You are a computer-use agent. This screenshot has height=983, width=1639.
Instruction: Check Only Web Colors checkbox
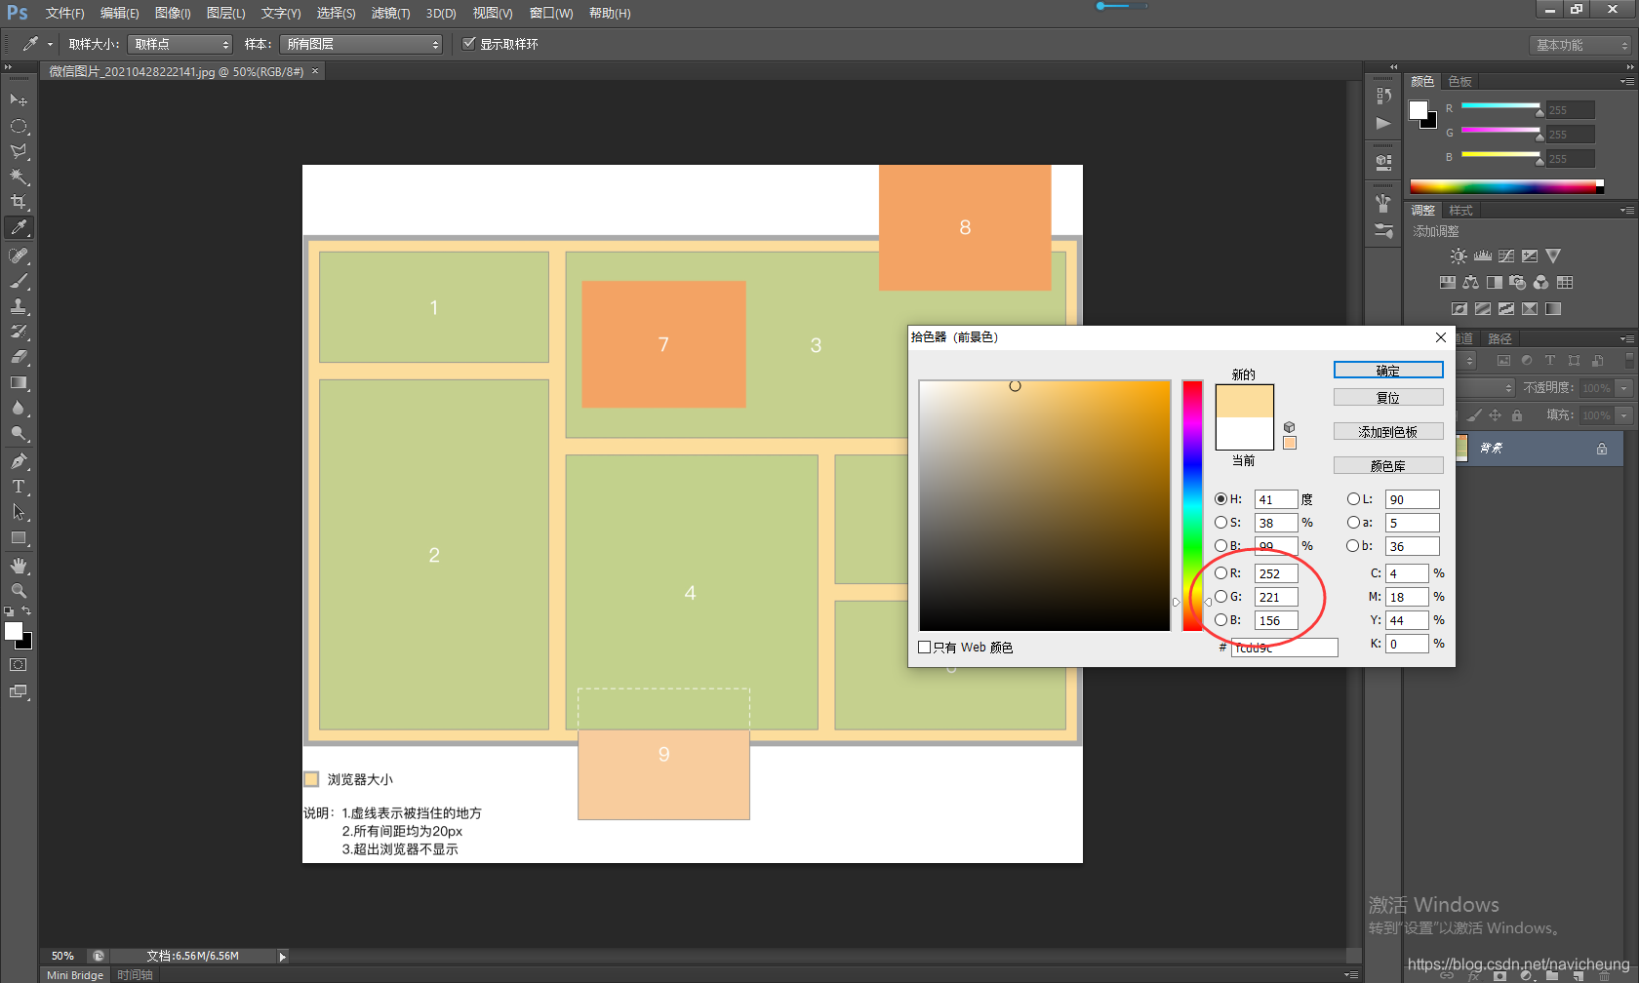tap(924, 647)
